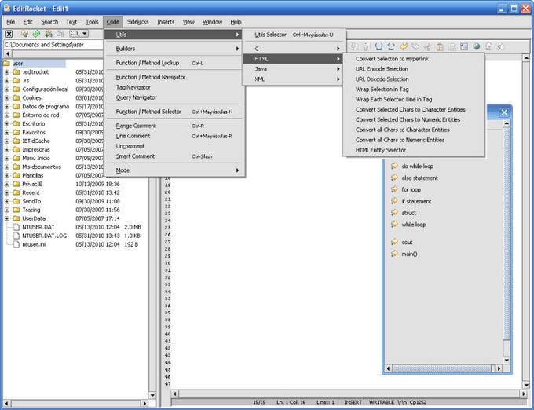
Task: Click the folder search icon in file browser toolbar
Action: (24, 33)
